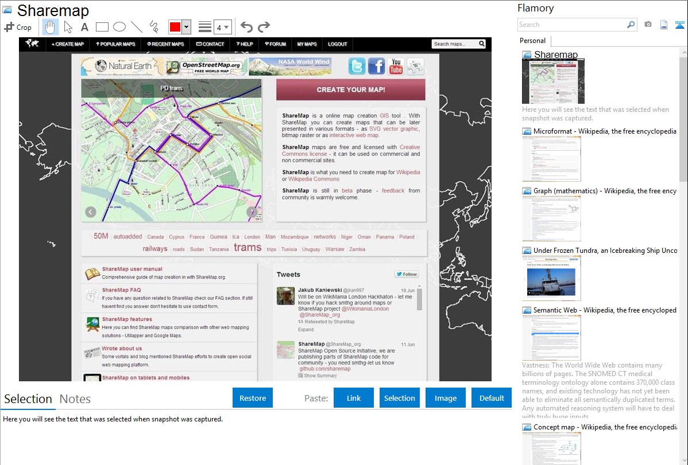This screenshot has width=688, height=465.
Task: Select the Crop tool
Action: 18,27
